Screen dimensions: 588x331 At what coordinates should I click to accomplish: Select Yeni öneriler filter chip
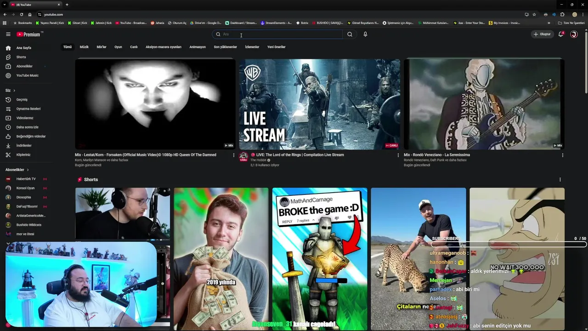[x=277, y=47]
